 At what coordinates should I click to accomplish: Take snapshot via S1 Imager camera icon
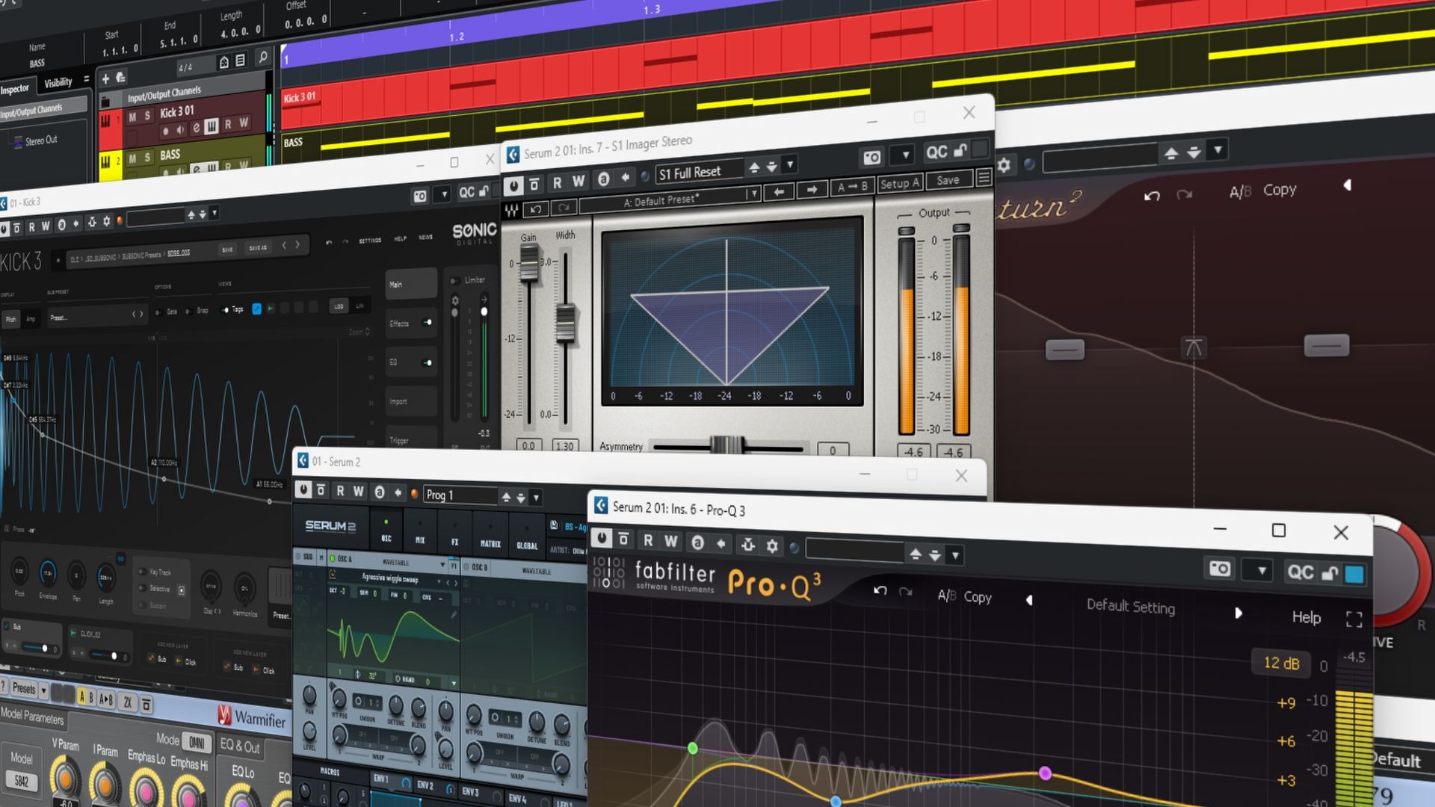coord(871,157)
